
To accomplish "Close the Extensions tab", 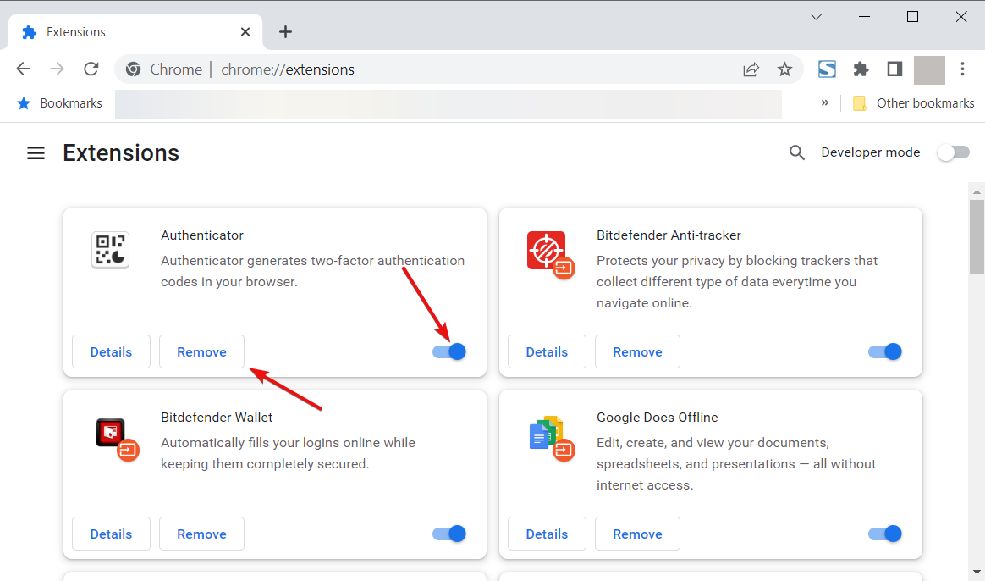I will pos(245,32).
